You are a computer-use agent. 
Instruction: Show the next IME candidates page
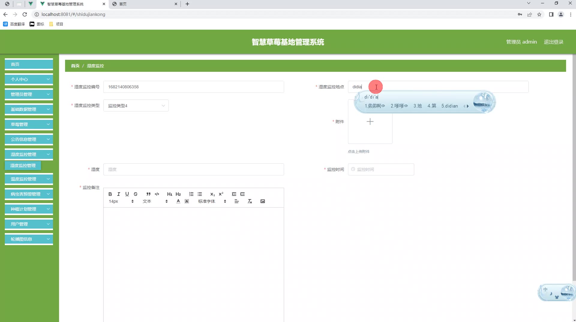468,106
